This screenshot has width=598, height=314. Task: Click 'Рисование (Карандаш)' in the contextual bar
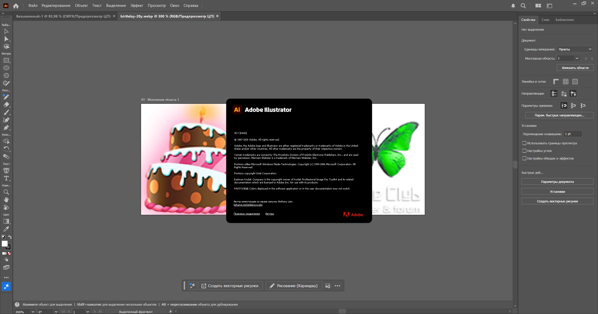[294, 286]
